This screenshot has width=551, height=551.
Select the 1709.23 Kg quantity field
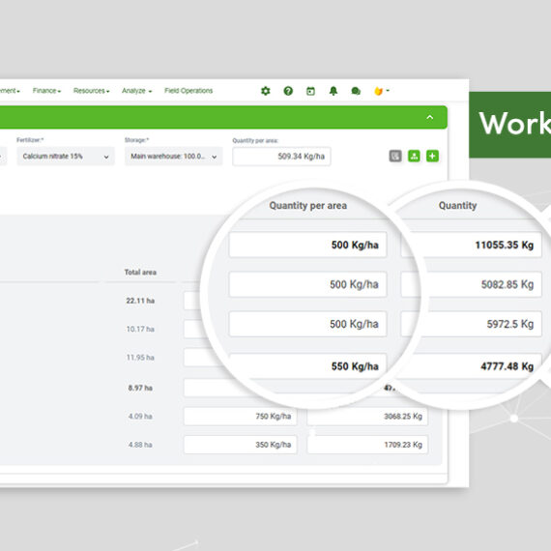point(367,445)
